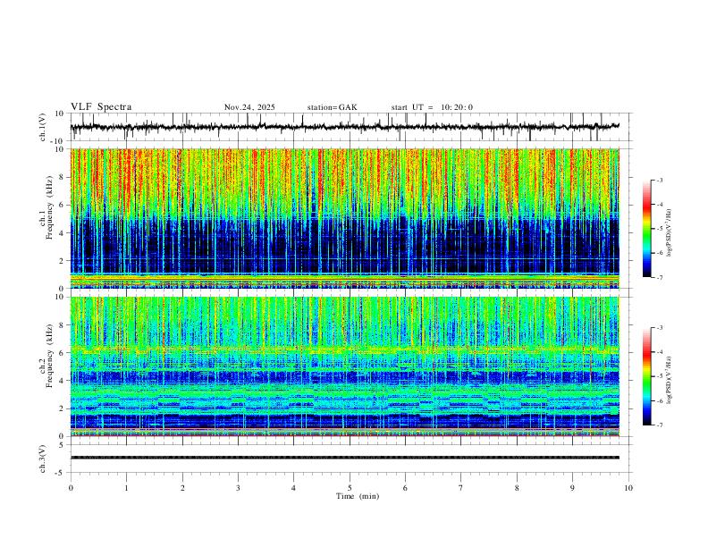Image resolution: width=708 pixels, height=547 pixels.
Task: Click the lower PSD color scale bar
Action: (647, 376)
